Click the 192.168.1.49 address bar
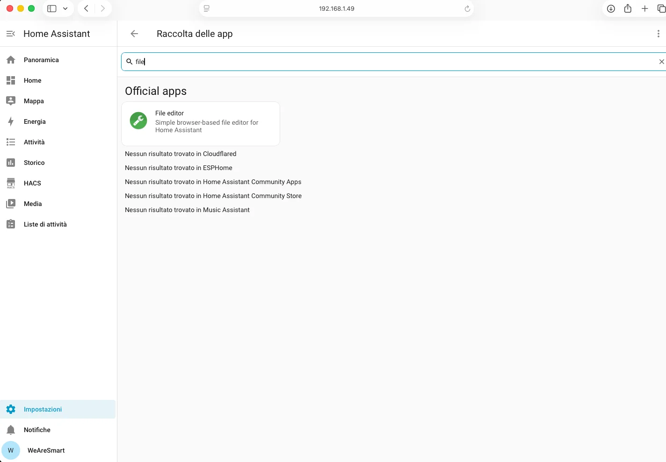Image resolution: width=666 pixels, height=462 pixels. pyautogui.click(x=336, y=8)
